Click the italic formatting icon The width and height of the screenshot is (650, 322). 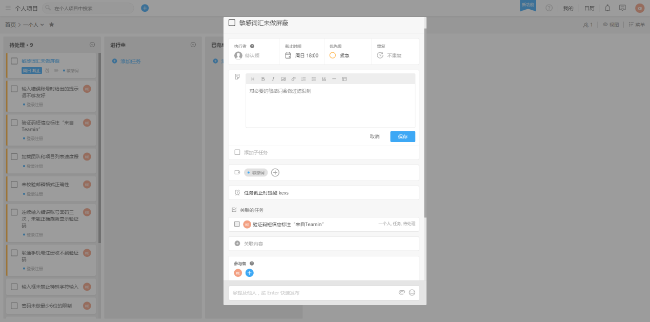pos(273,79)
